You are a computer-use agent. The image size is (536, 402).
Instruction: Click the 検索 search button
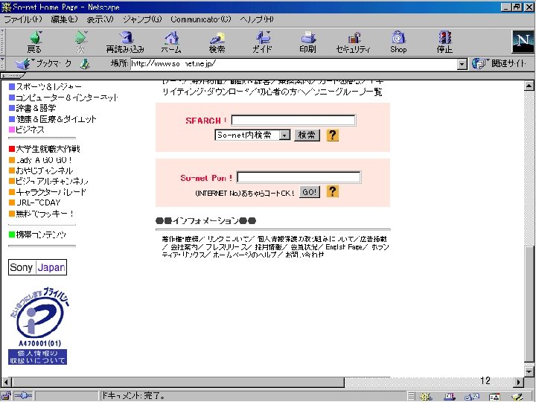click(x=307, y=135)
